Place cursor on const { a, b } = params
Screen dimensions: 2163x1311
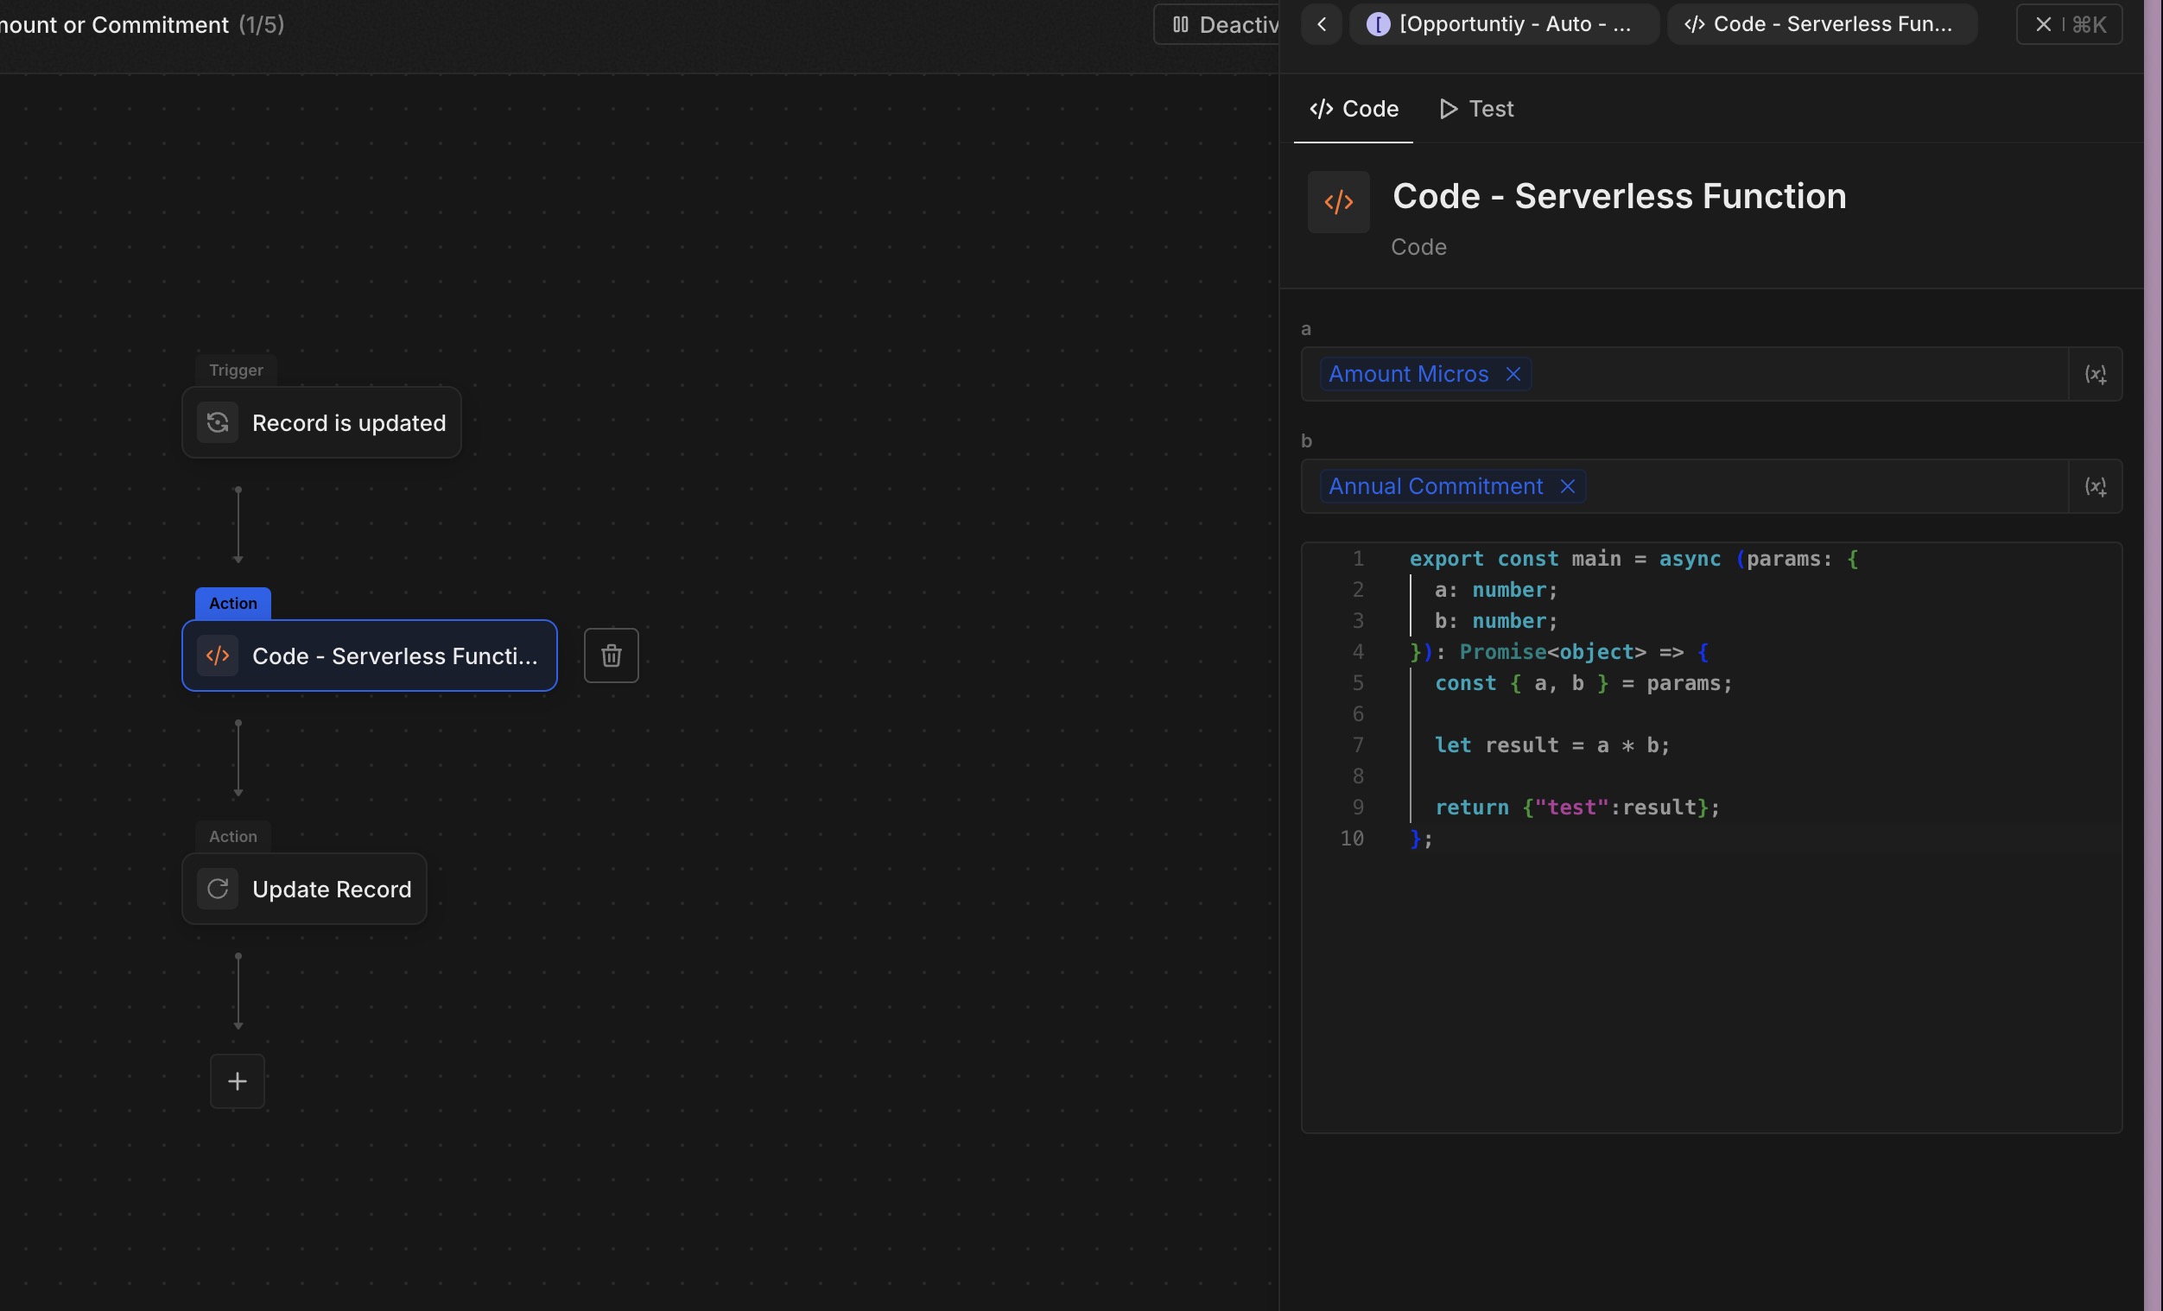point(1583,684)
